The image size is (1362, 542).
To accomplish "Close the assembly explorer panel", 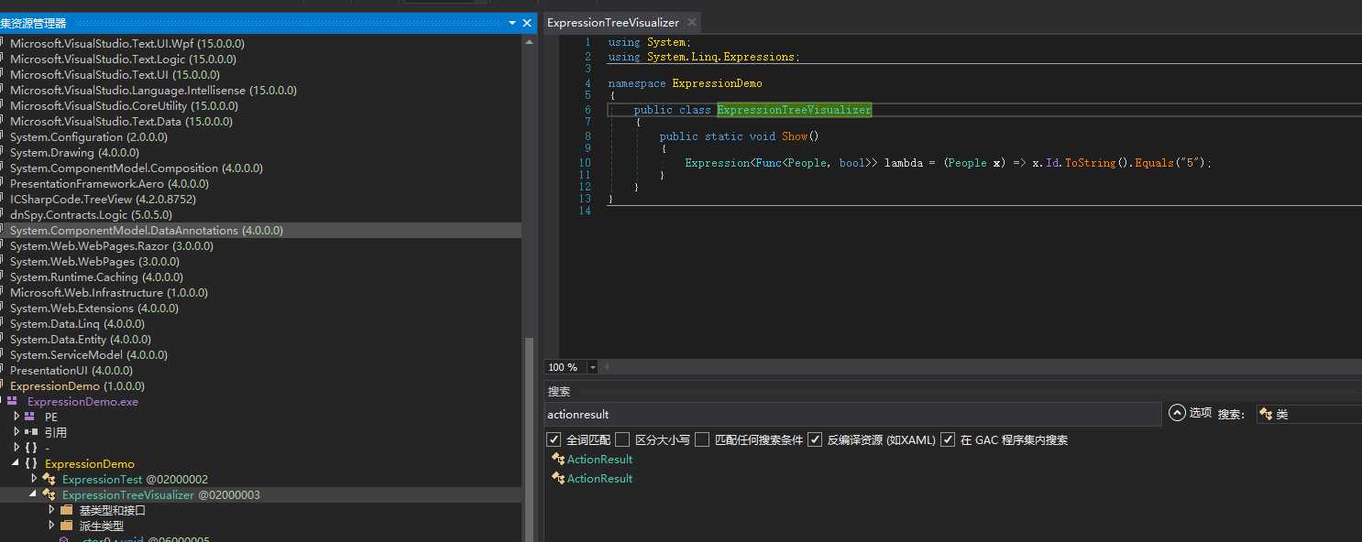I will point(528,23).
